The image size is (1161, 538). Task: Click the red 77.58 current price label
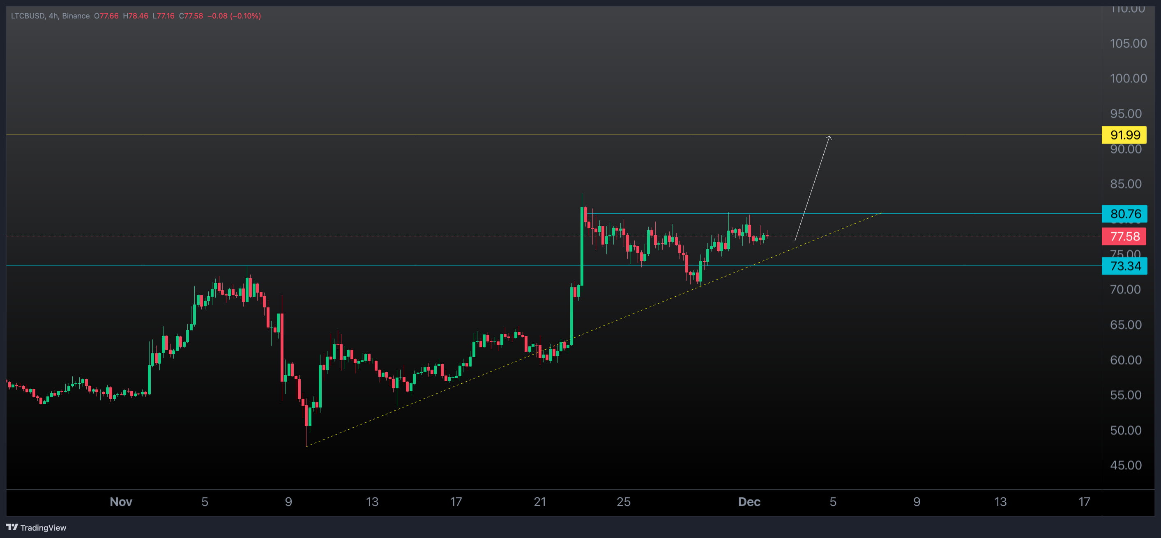pyautogui.click(x=1125, y=236)
